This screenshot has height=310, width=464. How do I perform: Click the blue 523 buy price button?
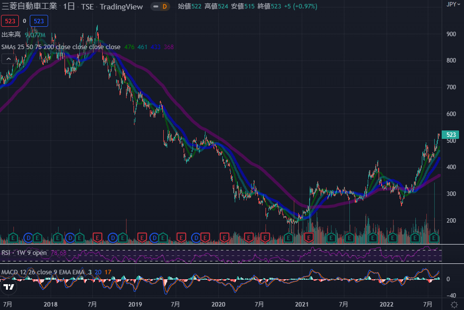click(x=39, y=21)
